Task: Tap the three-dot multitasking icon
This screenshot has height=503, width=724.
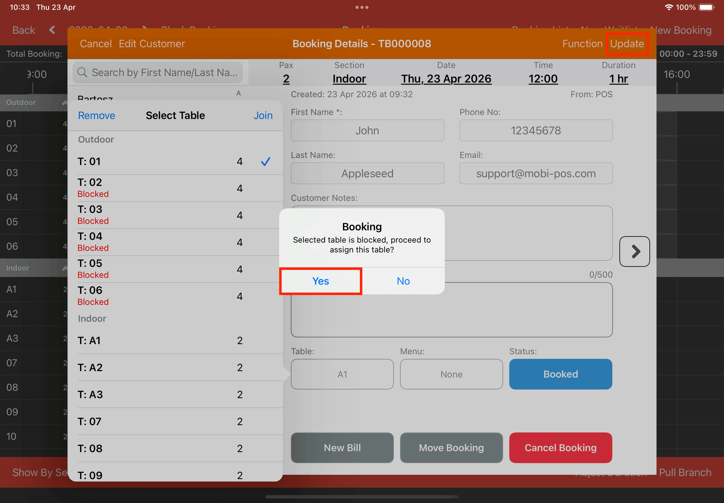Action: pyautogui.click(x=362, y=7)
